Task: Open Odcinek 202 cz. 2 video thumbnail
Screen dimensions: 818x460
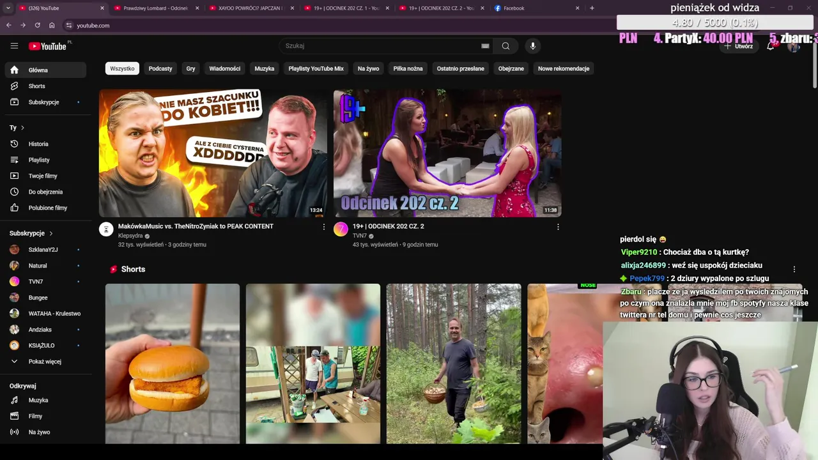Action: pos(447,153)
